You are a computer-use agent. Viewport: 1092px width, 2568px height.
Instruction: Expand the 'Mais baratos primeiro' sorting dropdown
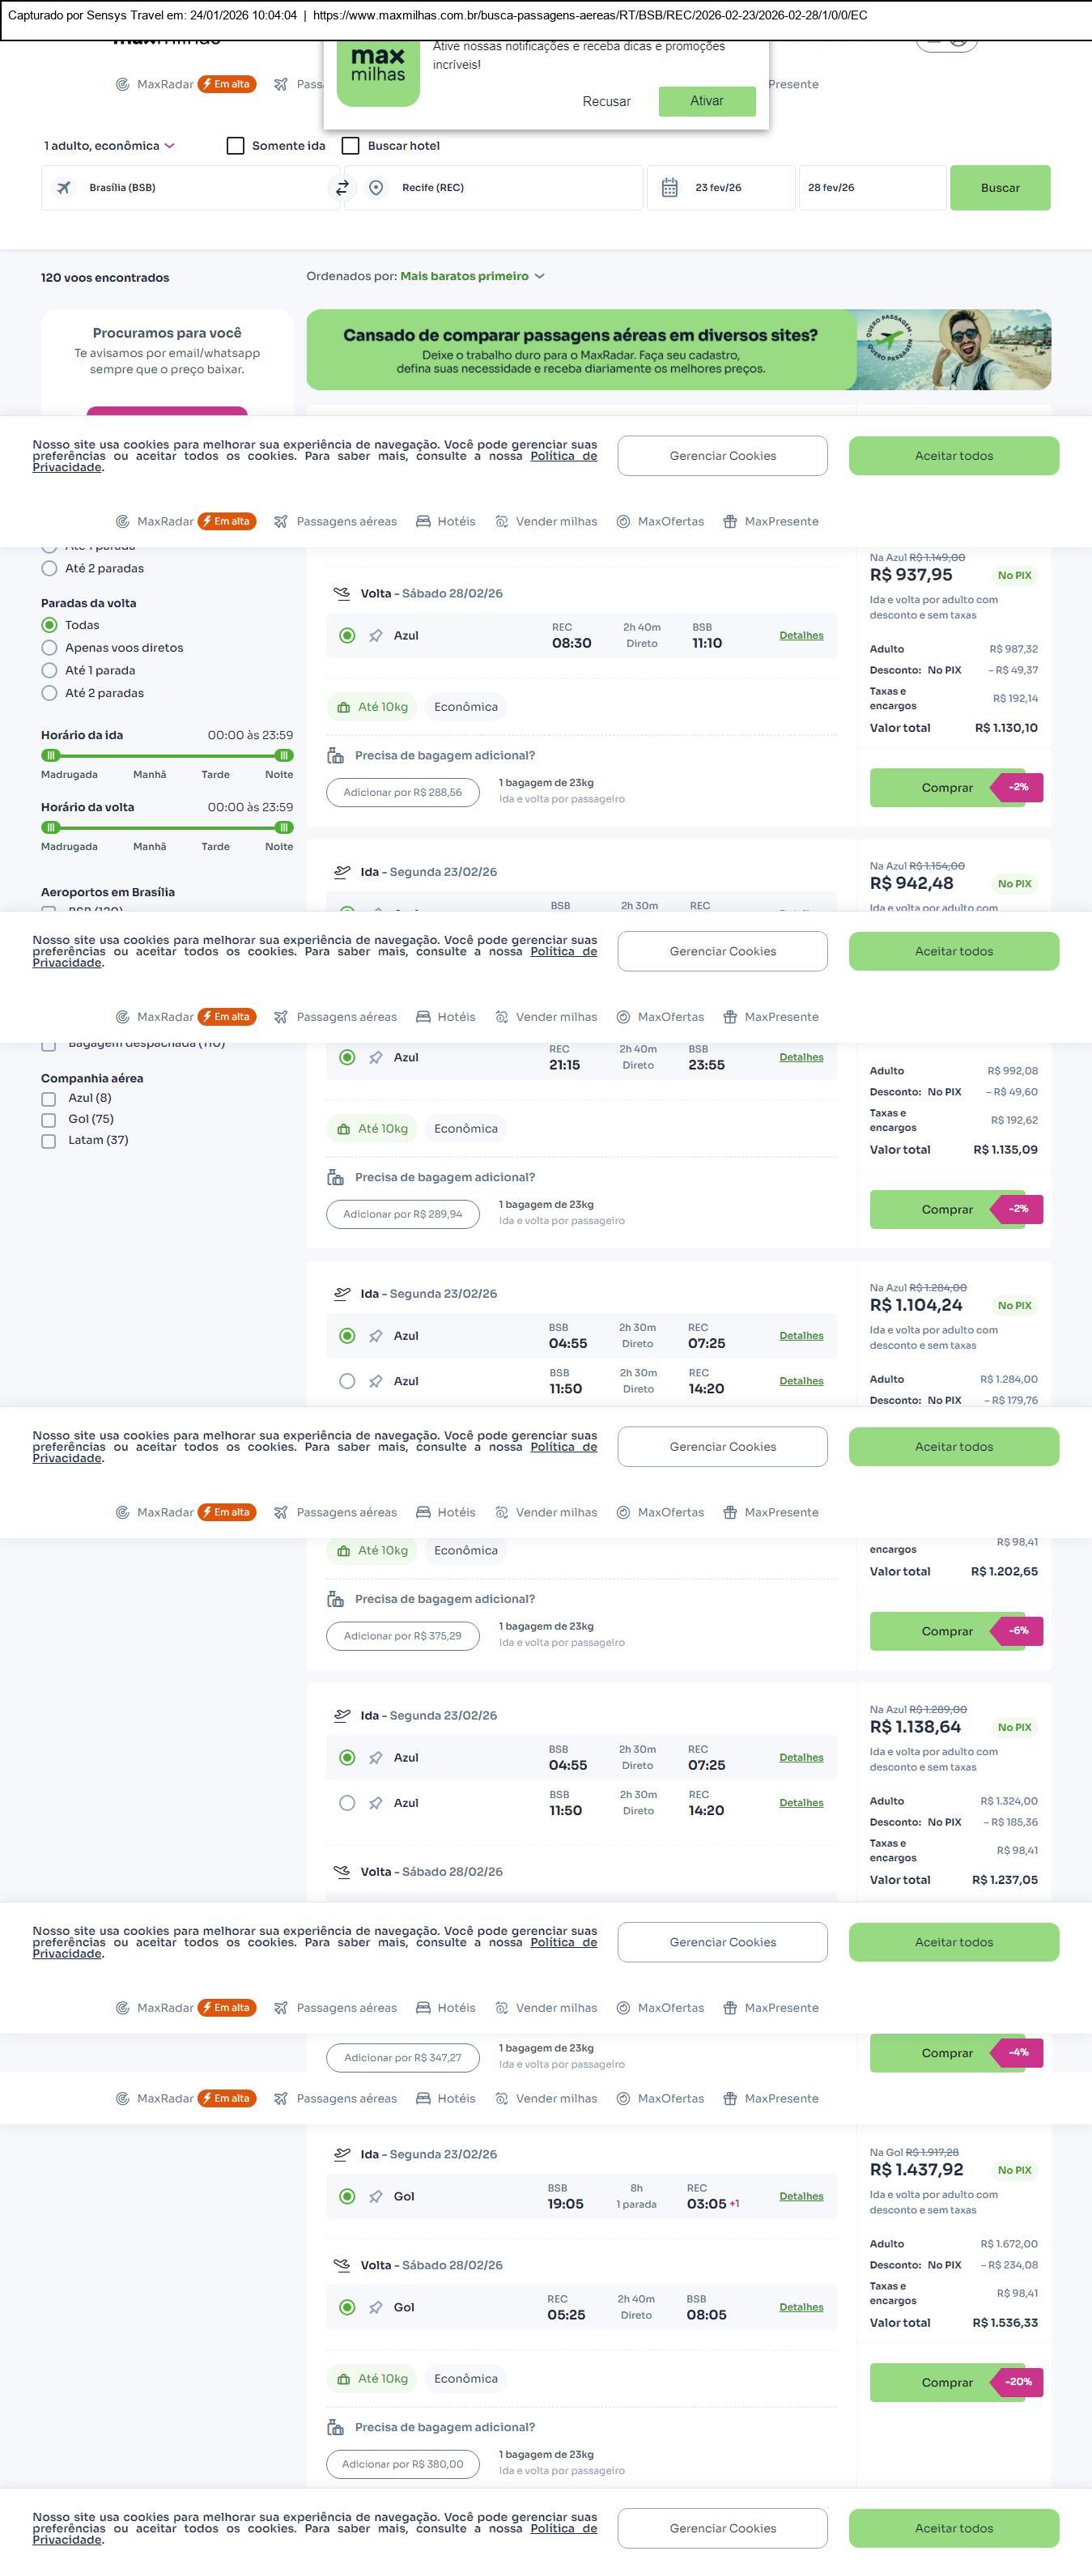pos(472,276)
